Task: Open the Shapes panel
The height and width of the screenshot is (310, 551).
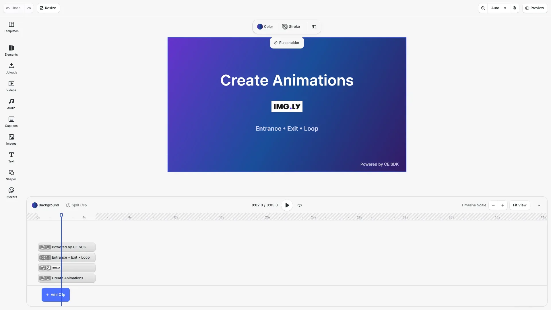Action: (x=11, y=175)
